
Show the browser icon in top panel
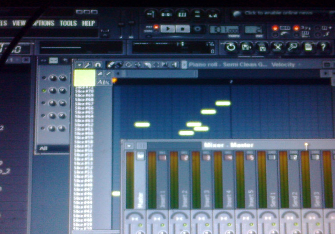pos(198,14)
